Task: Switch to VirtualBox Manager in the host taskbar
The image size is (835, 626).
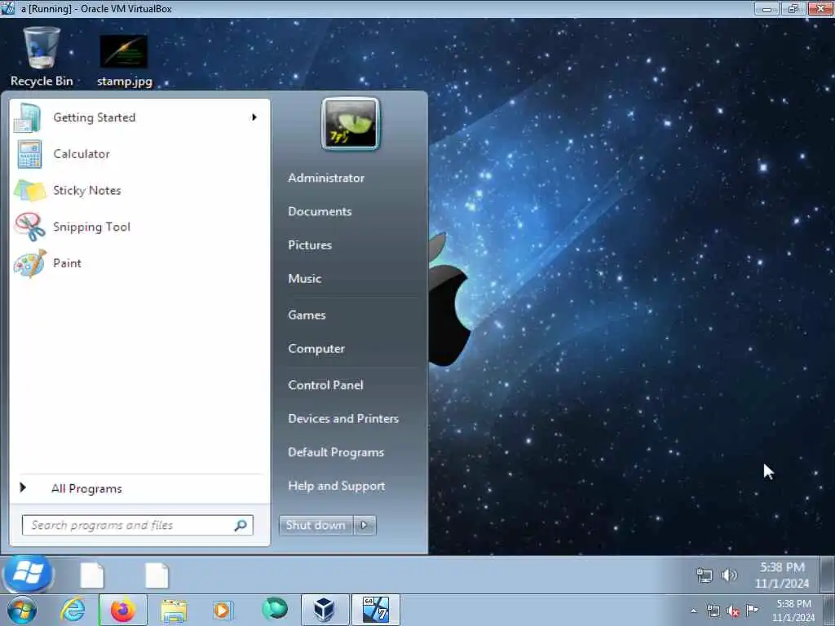Action: click(325, 610)
